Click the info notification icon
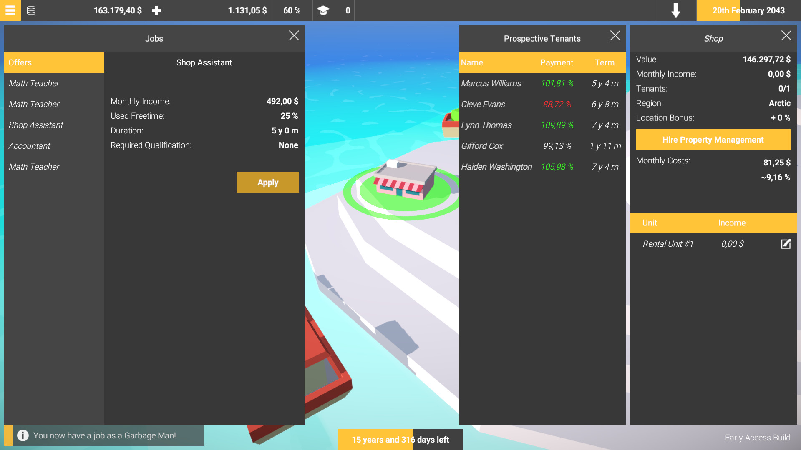This screenshot has width=801, height=450. pyautogui.click(x=23, y=435)
